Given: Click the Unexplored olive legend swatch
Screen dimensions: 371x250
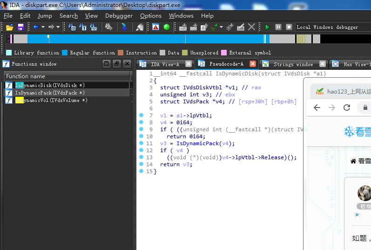Looking at the screenshot, I should pyautogui.click(x=185, y=53).
